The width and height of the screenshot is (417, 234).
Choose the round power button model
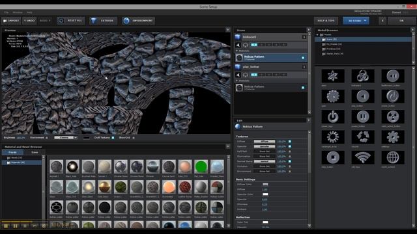pos(393,96)
